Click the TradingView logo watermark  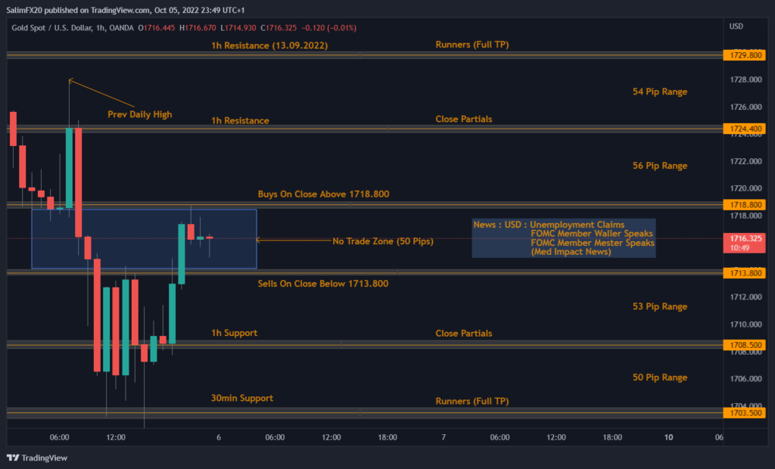[x=36, y=458]
